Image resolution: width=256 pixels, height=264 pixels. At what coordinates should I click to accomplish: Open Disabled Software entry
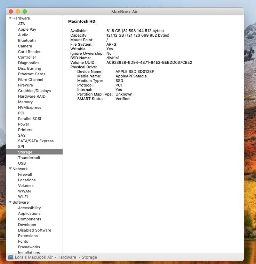pyautogui.click(x=34, y=230)
